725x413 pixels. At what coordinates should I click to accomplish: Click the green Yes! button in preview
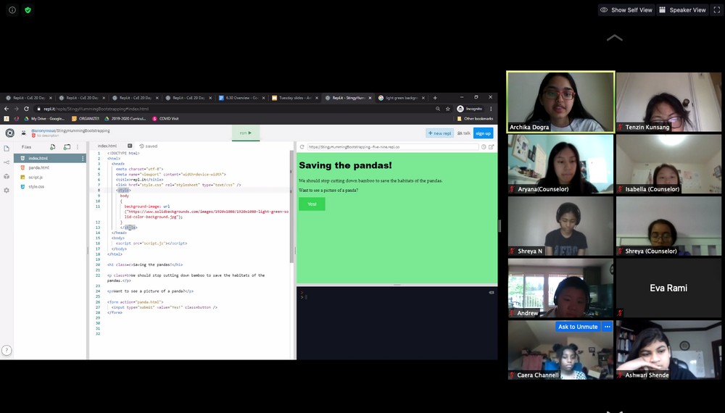click(x=312, y=204)
